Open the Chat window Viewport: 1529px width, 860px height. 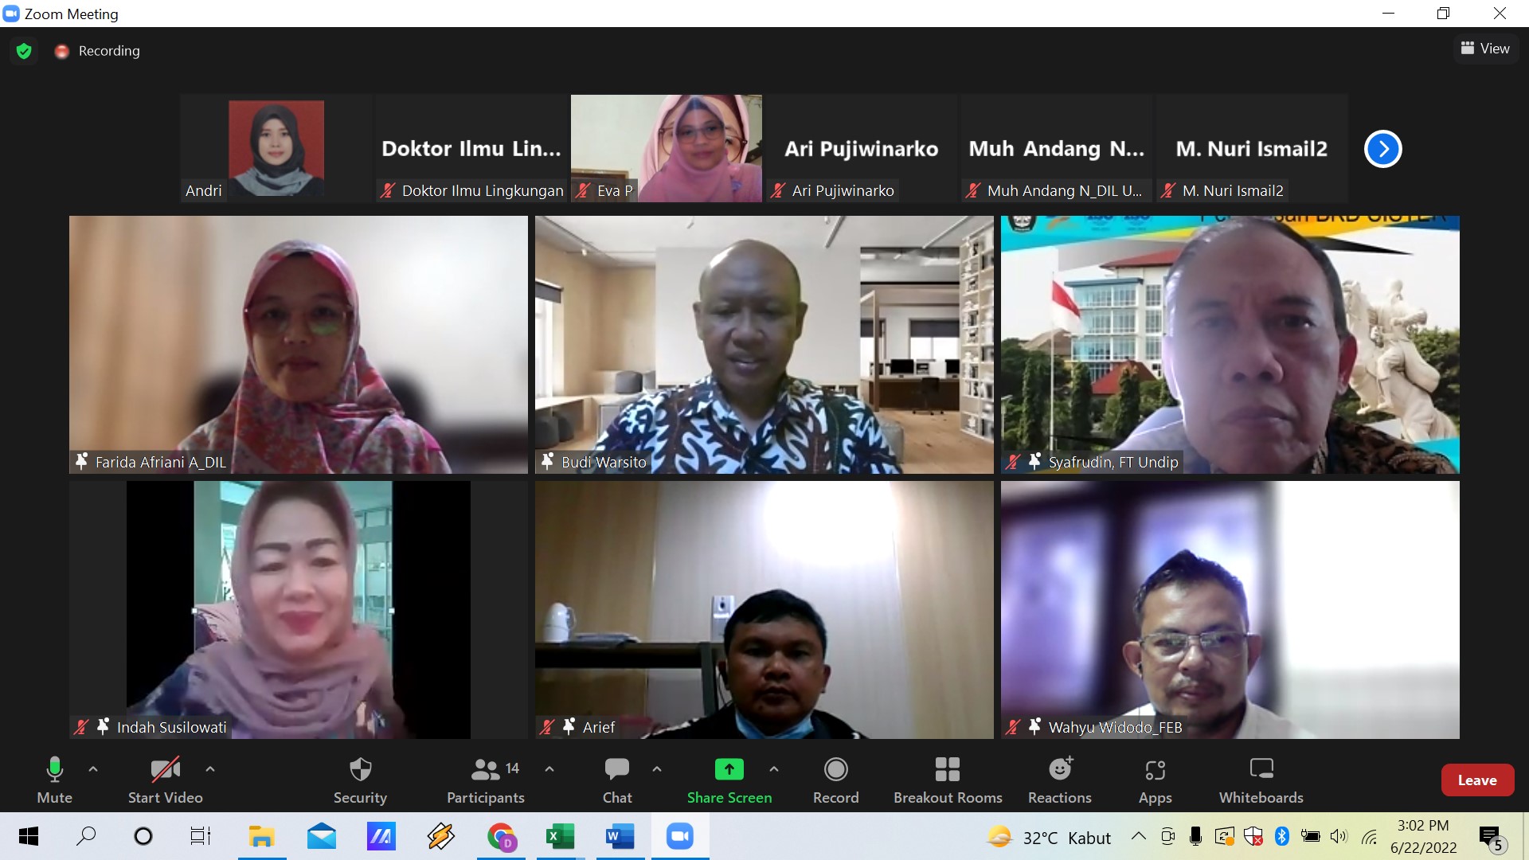pyautogui.click(x=616, y=780)
